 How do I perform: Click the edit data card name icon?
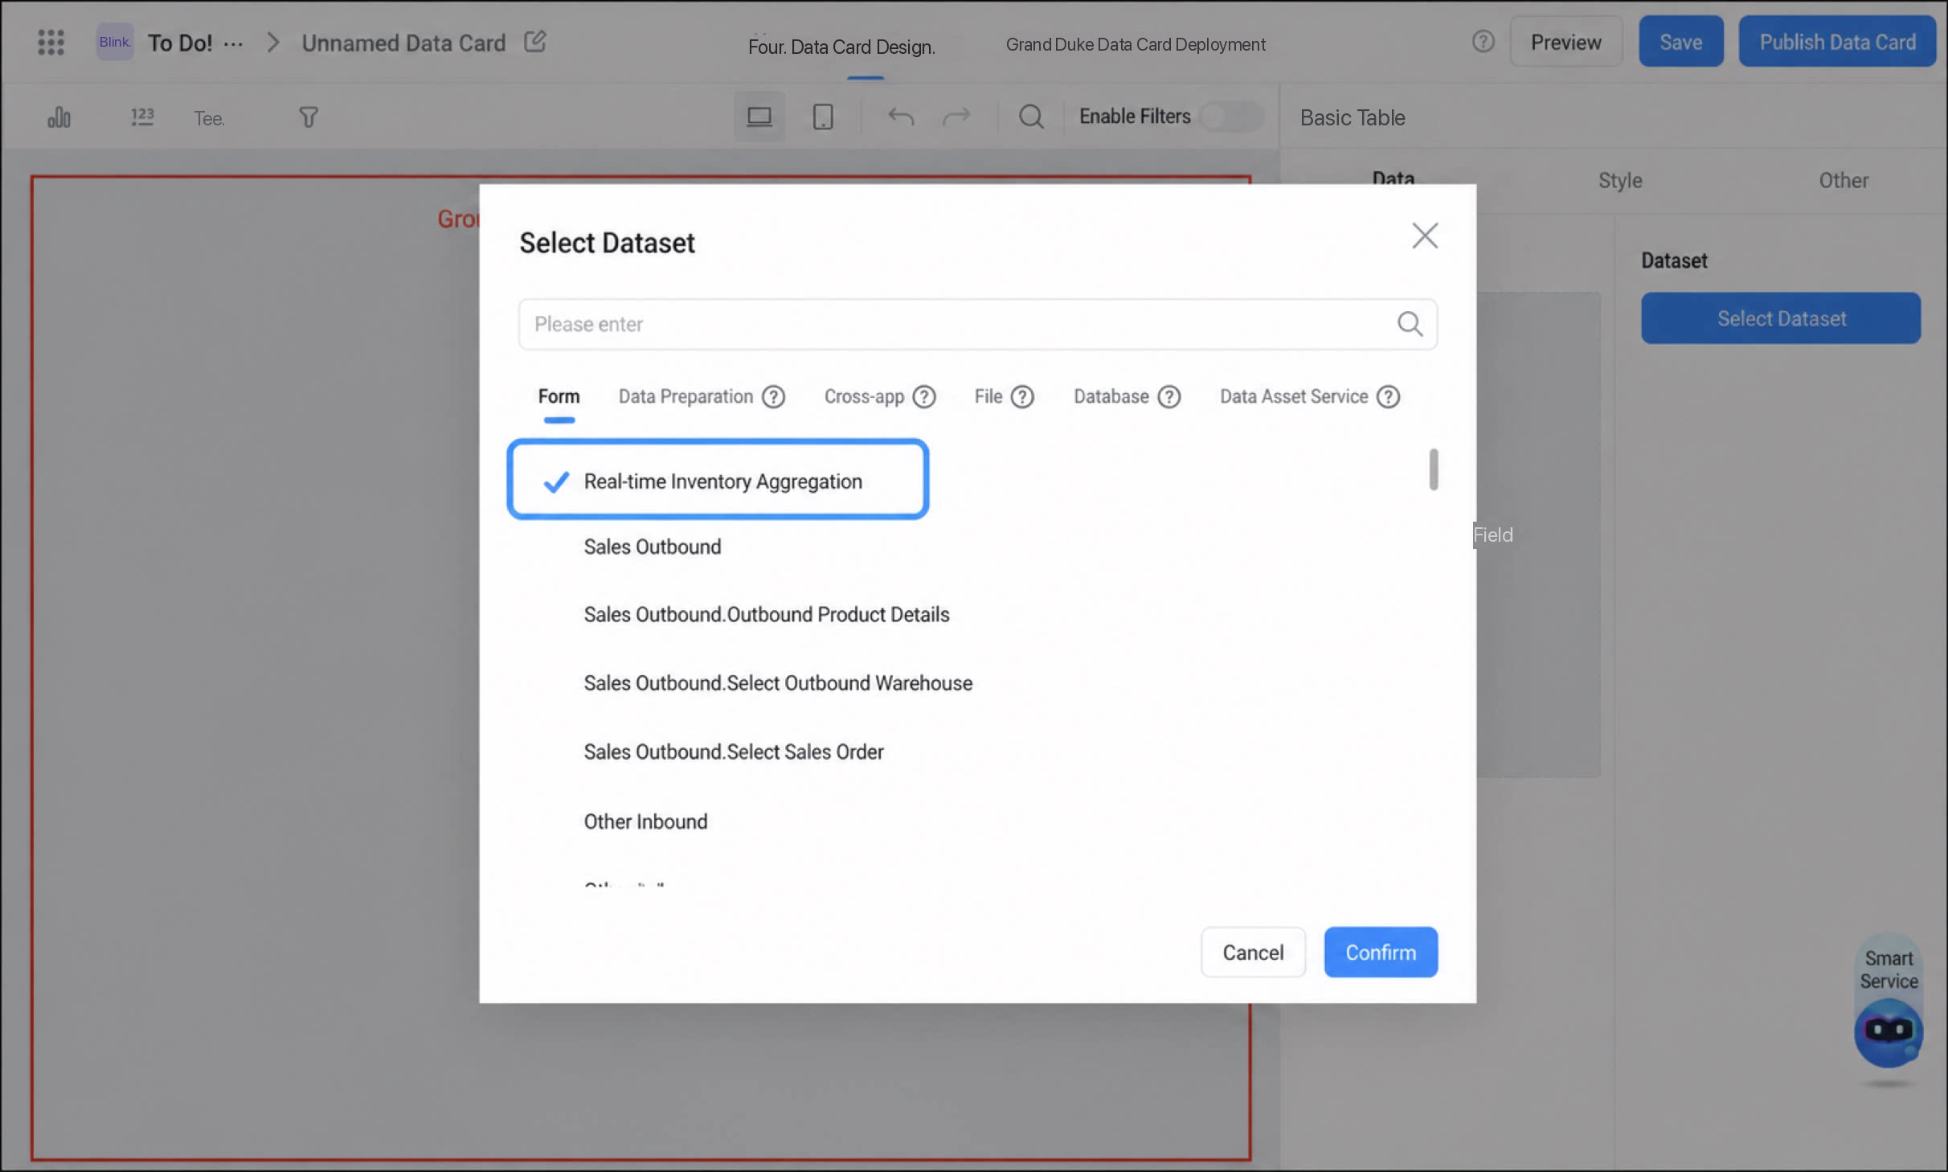535,41
